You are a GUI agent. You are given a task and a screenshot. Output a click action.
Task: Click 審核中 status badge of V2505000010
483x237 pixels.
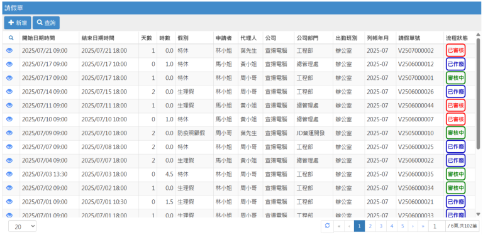[x=455, y=133]
